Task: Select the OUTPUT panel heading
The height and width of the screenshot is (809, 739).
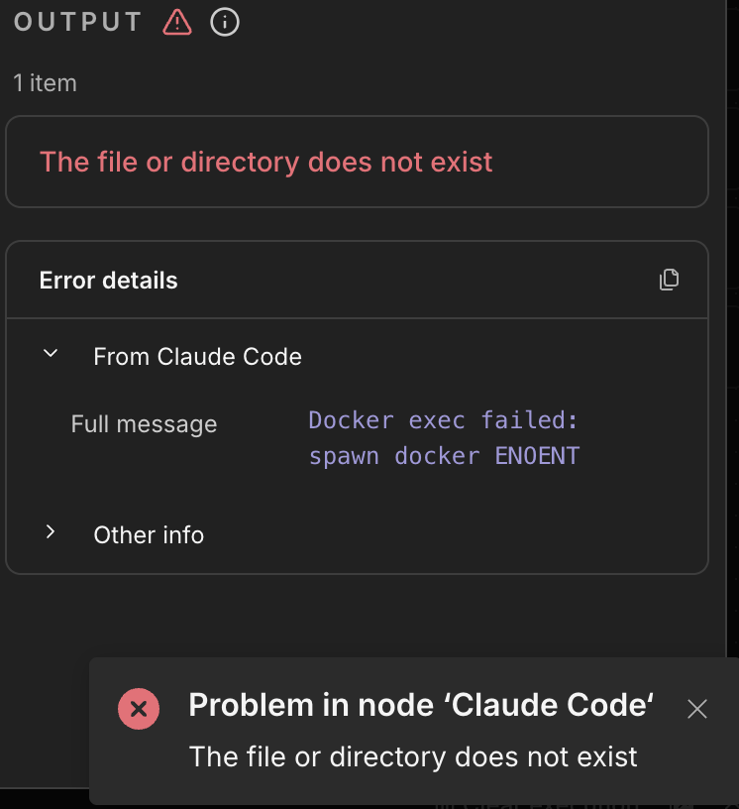Action: coord(78,22)
